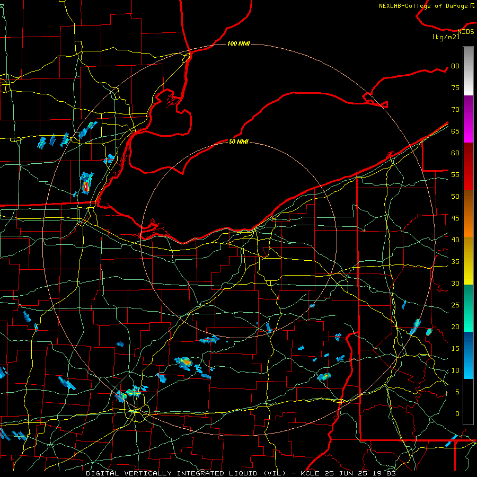Click the legend value 25

coord(455,305)
